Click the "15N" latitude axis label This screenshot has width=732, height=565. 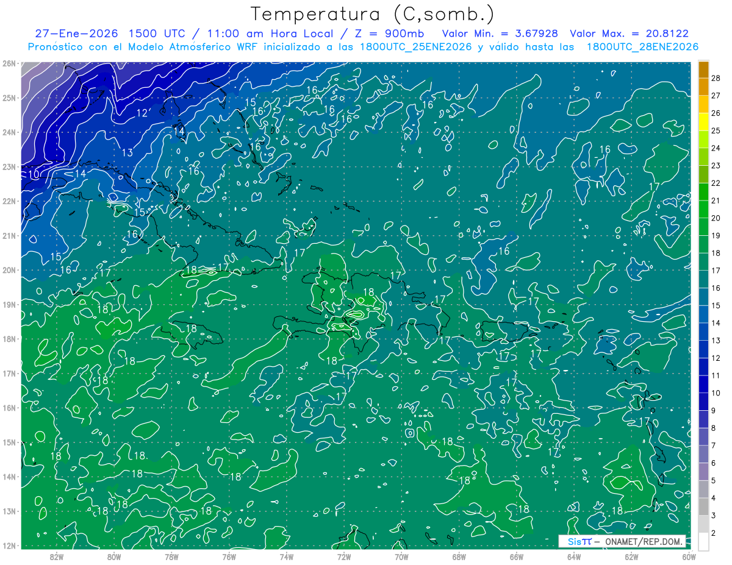(9, 442)
